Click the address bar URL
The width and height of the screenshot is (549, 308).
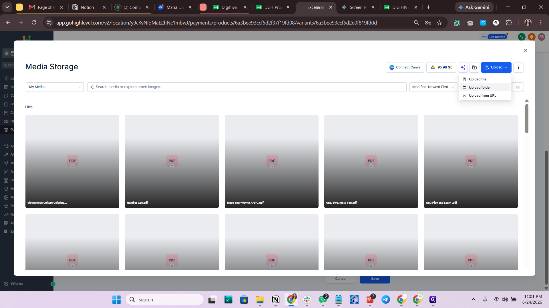coord(216,23)
